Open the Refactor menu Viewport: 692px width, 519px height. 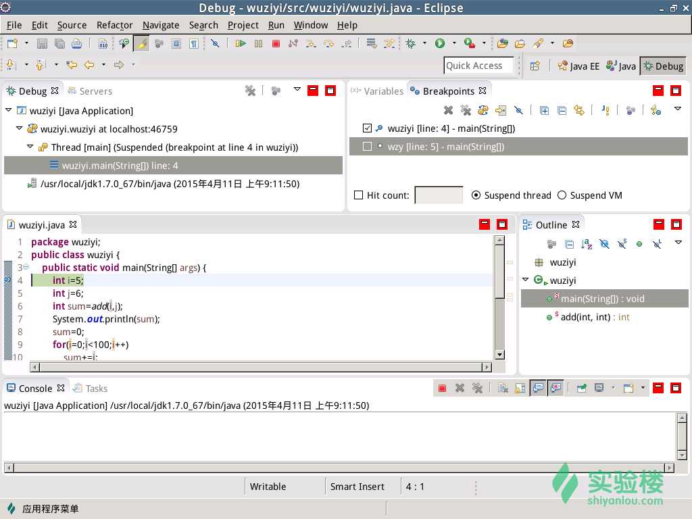coord(114,25)
